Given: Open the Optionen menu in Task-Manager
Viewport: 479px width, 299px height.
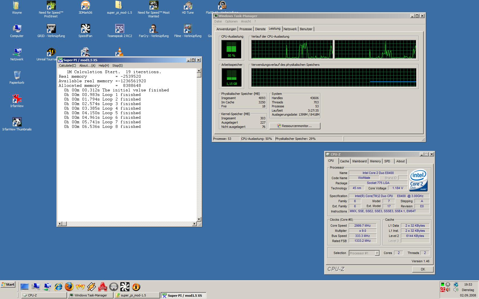Looking at the screenshot, I should [231, 21].
